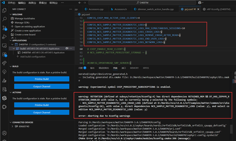
Task: Click Output Channel in BUILD section
Action: (42, 87)
